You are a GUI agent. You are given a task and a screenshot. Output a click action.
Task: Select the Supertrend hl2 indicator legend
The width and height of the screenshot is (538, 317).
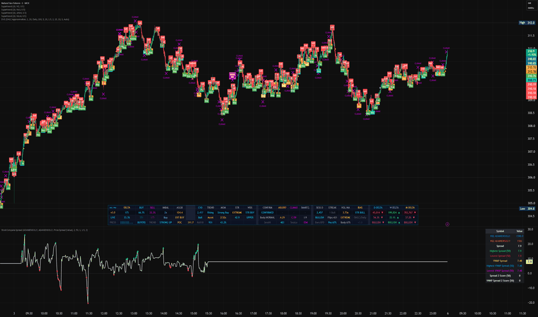coord(13,6)
